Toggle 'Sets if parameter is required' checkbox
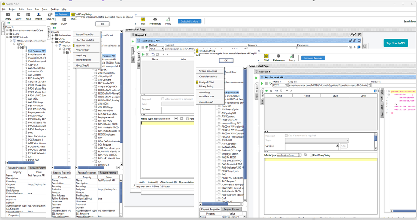The width and height of the screenshot is (417, 220). [x=286, y=136]
